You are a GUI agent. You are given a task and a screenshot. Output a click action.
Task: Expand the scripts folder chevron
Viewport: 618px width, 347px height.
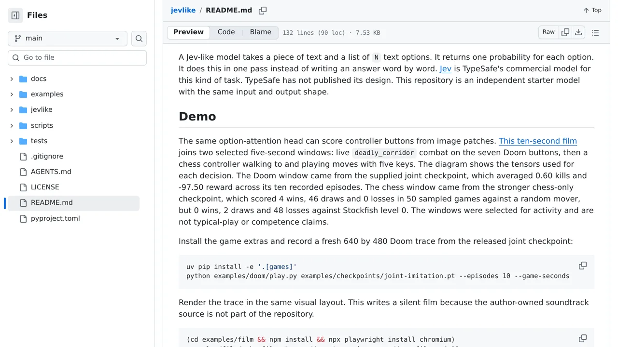[12, 125]
